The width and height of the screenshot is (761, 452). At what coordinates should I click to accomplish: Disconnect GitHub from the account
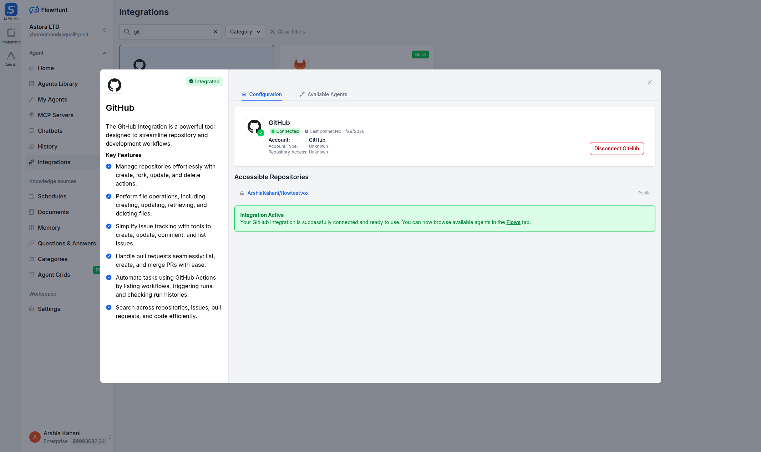click(x=617, y=149)
